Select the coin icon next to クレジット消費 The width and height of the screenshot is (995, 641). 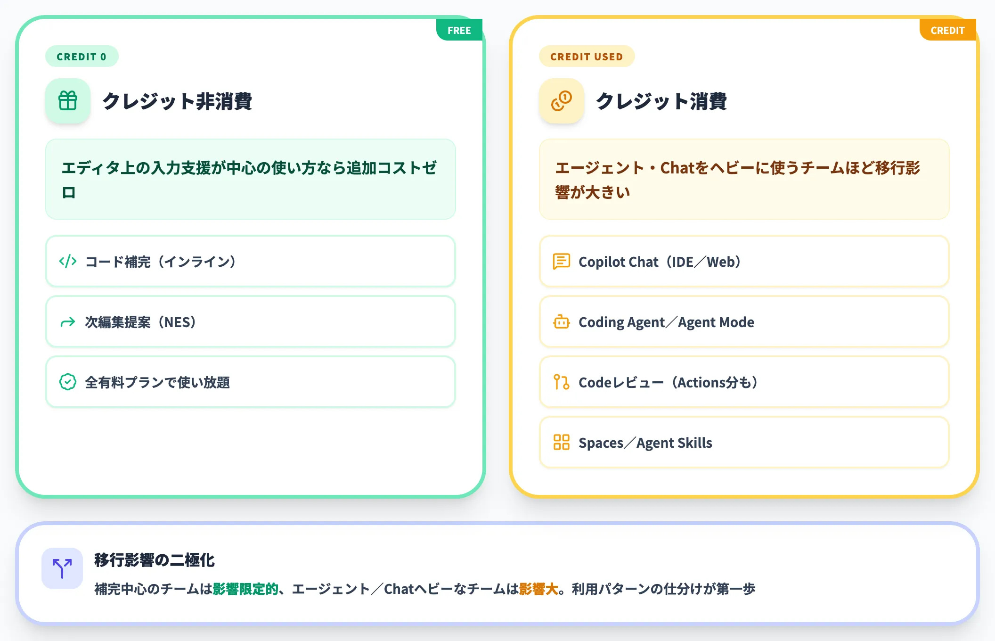561,100
